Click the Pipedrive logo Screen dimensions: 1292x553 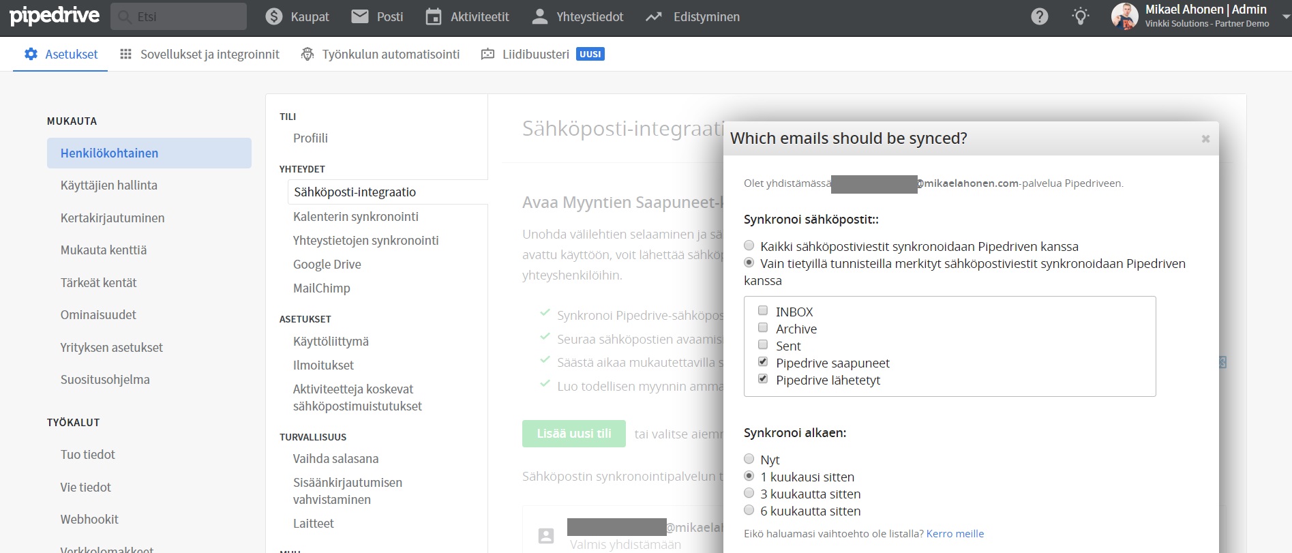(55, 16)
